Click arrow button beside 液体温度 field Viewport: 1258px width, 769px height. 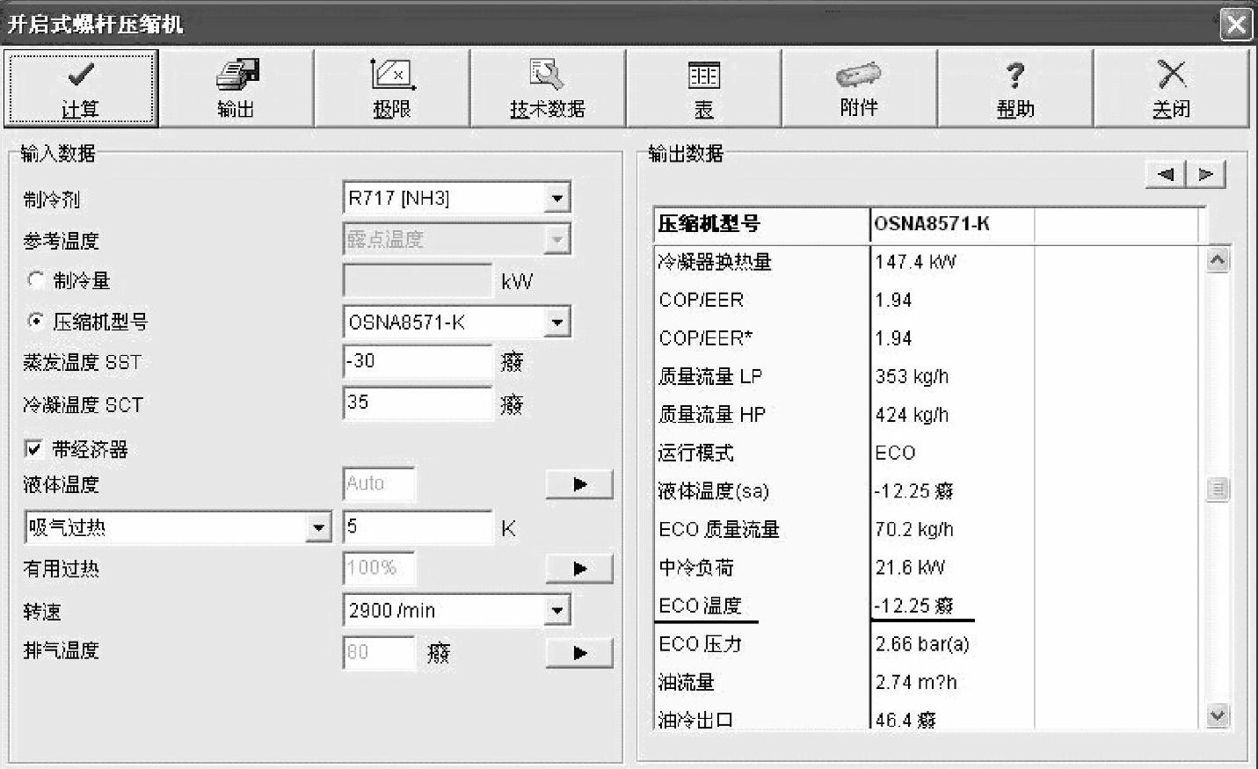(x=579, y=484)
